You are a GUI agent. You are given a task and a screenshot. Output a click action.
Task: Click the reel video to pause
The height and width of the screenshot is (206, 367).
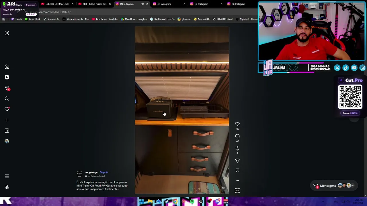(182, 110)
